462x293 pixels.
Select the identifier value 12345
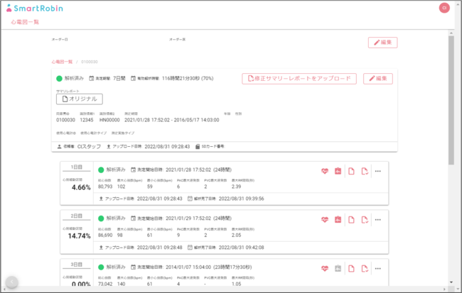tap(87, 120)
